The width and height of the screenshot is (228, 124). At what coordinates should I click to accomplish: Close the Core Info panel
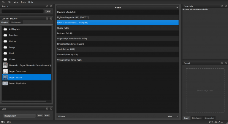click(225, 6)
